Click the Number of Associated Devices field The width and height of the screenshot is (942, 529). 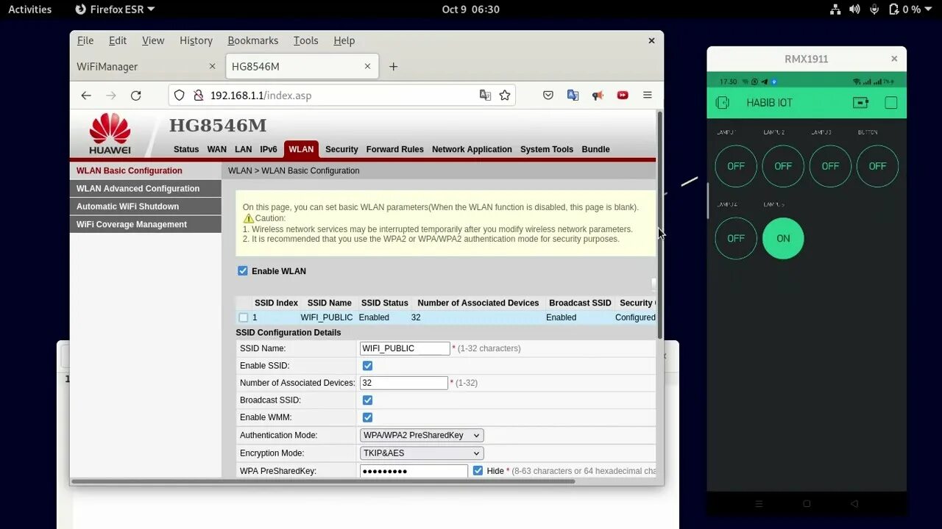404,383
